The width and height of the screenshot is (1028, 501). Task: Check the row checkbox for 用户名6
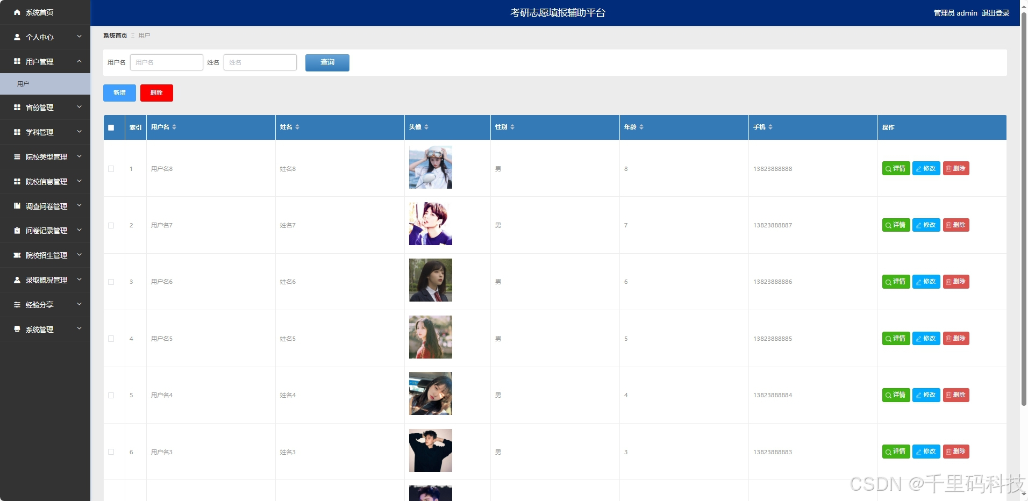[111, 282]
